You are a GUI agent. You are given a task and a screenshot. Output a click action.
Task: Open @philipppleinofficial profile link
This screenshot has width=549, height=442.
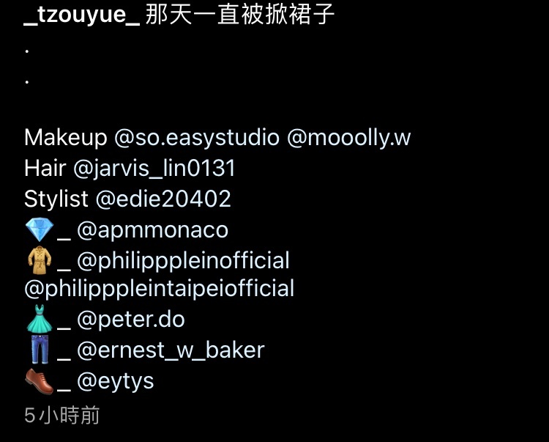pos(183,261)
